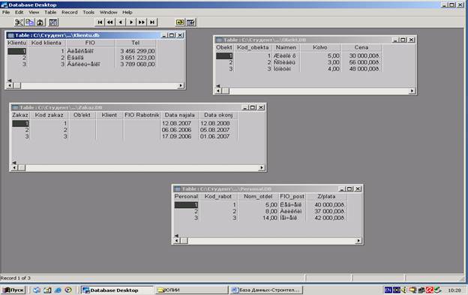Select the Naimen column header in Obekt
Viewport: 468px width, 295px height.
click(286, 47)
